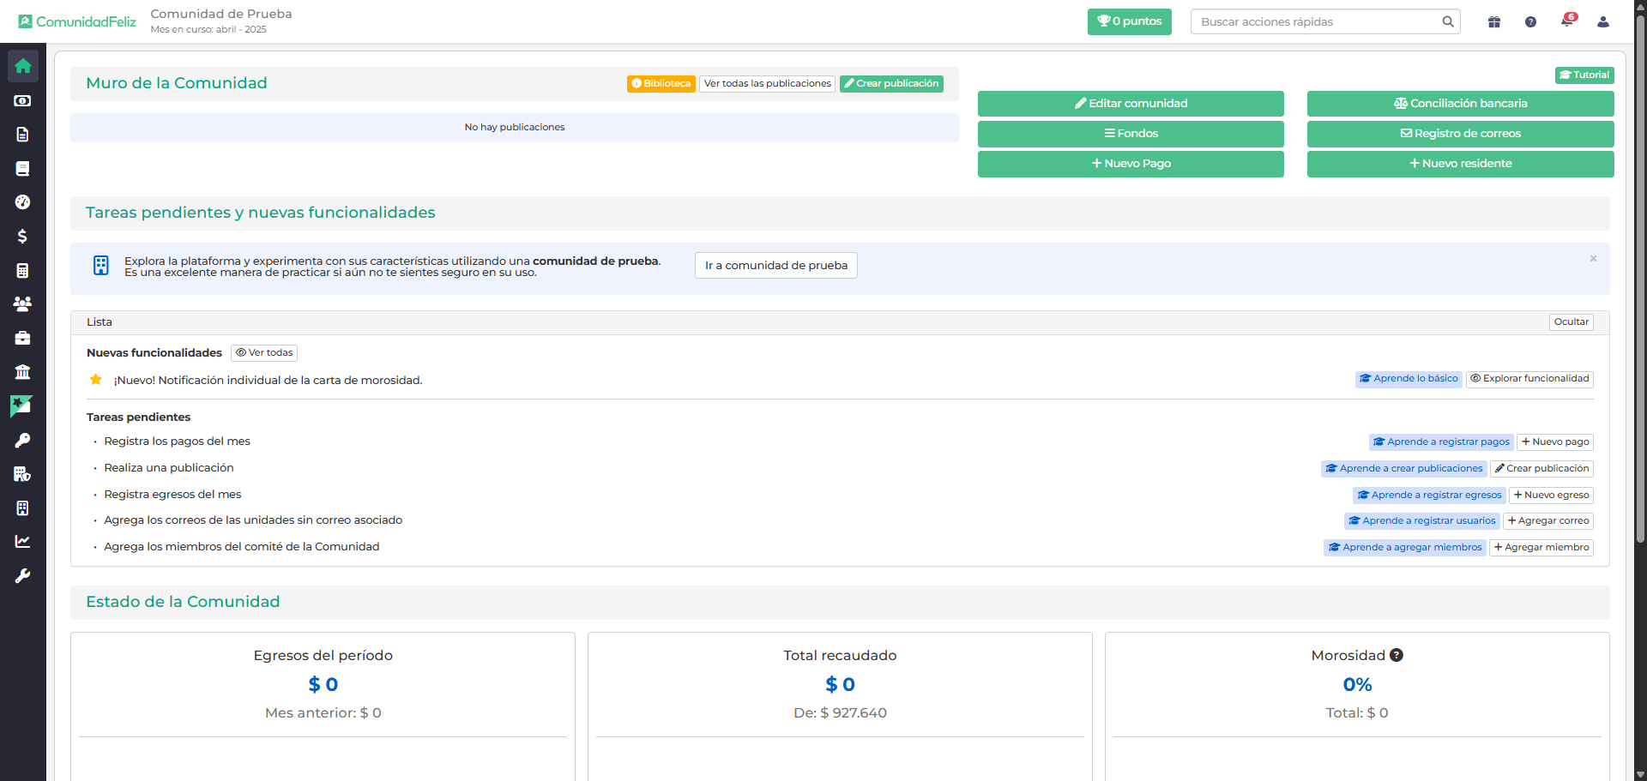Click the page vertical scrollbar

pos(1640,279)
